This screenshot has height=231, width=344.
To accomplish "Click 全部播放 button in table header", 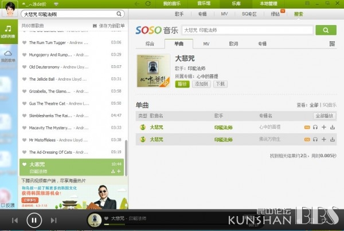I will coord(325,115).
